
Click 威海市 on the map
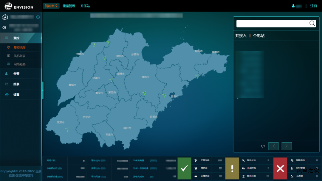click(x=216, y=52)
